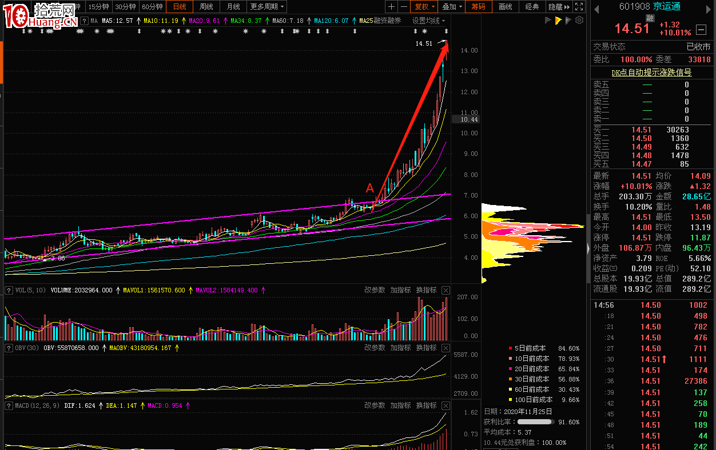Click 交易状态 已收市 row
Viewport: 716px width, 450px height.
pos(651,47)
